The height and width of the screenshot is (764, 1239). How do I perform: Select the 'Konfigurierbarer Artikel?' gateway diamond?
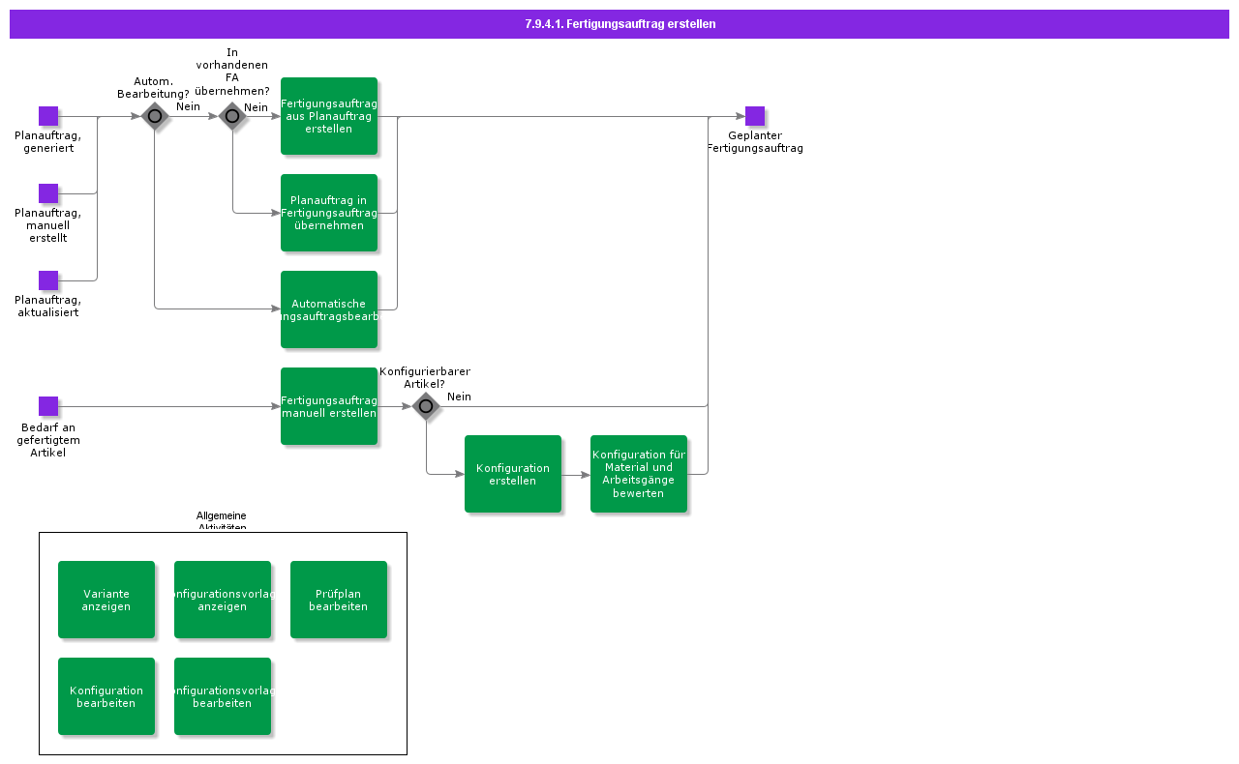pos(426,406)
